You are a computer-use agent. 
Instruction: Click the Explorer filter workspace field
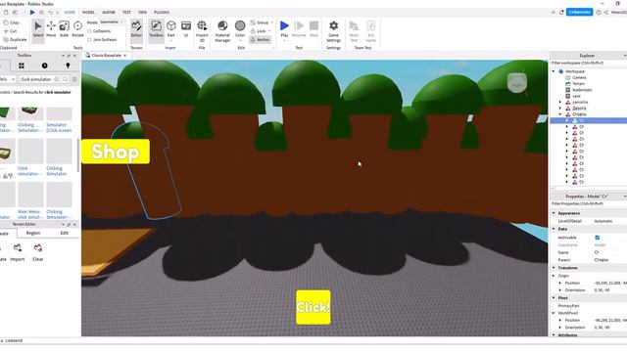tap(589, 63)
